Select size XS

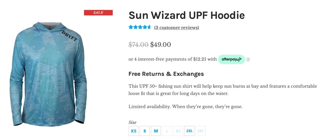pyautogui.click(x=134, y=131)
